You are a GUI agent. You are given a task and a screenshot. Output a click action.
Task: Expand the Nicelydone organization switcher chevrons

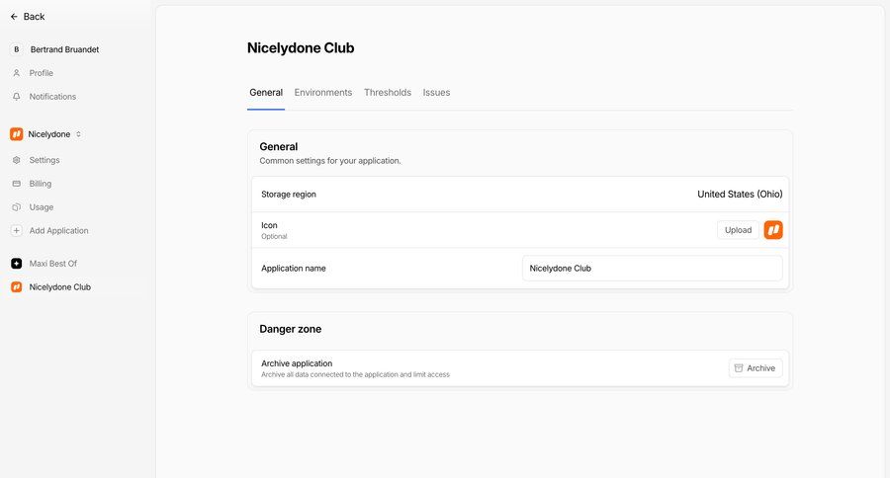(x=78, y=134)
